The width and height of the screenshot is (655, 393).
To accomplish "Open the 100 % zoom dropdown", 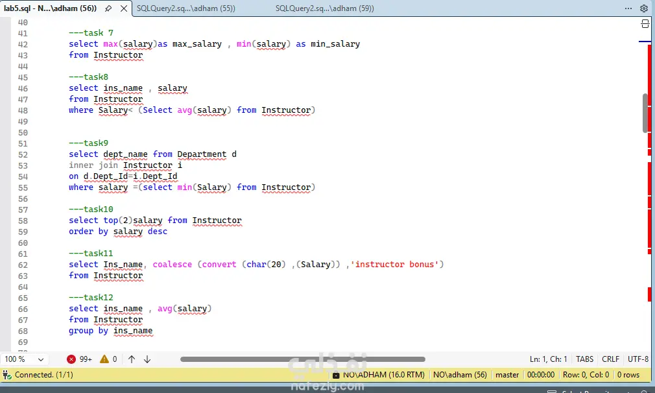I will 24,359.
